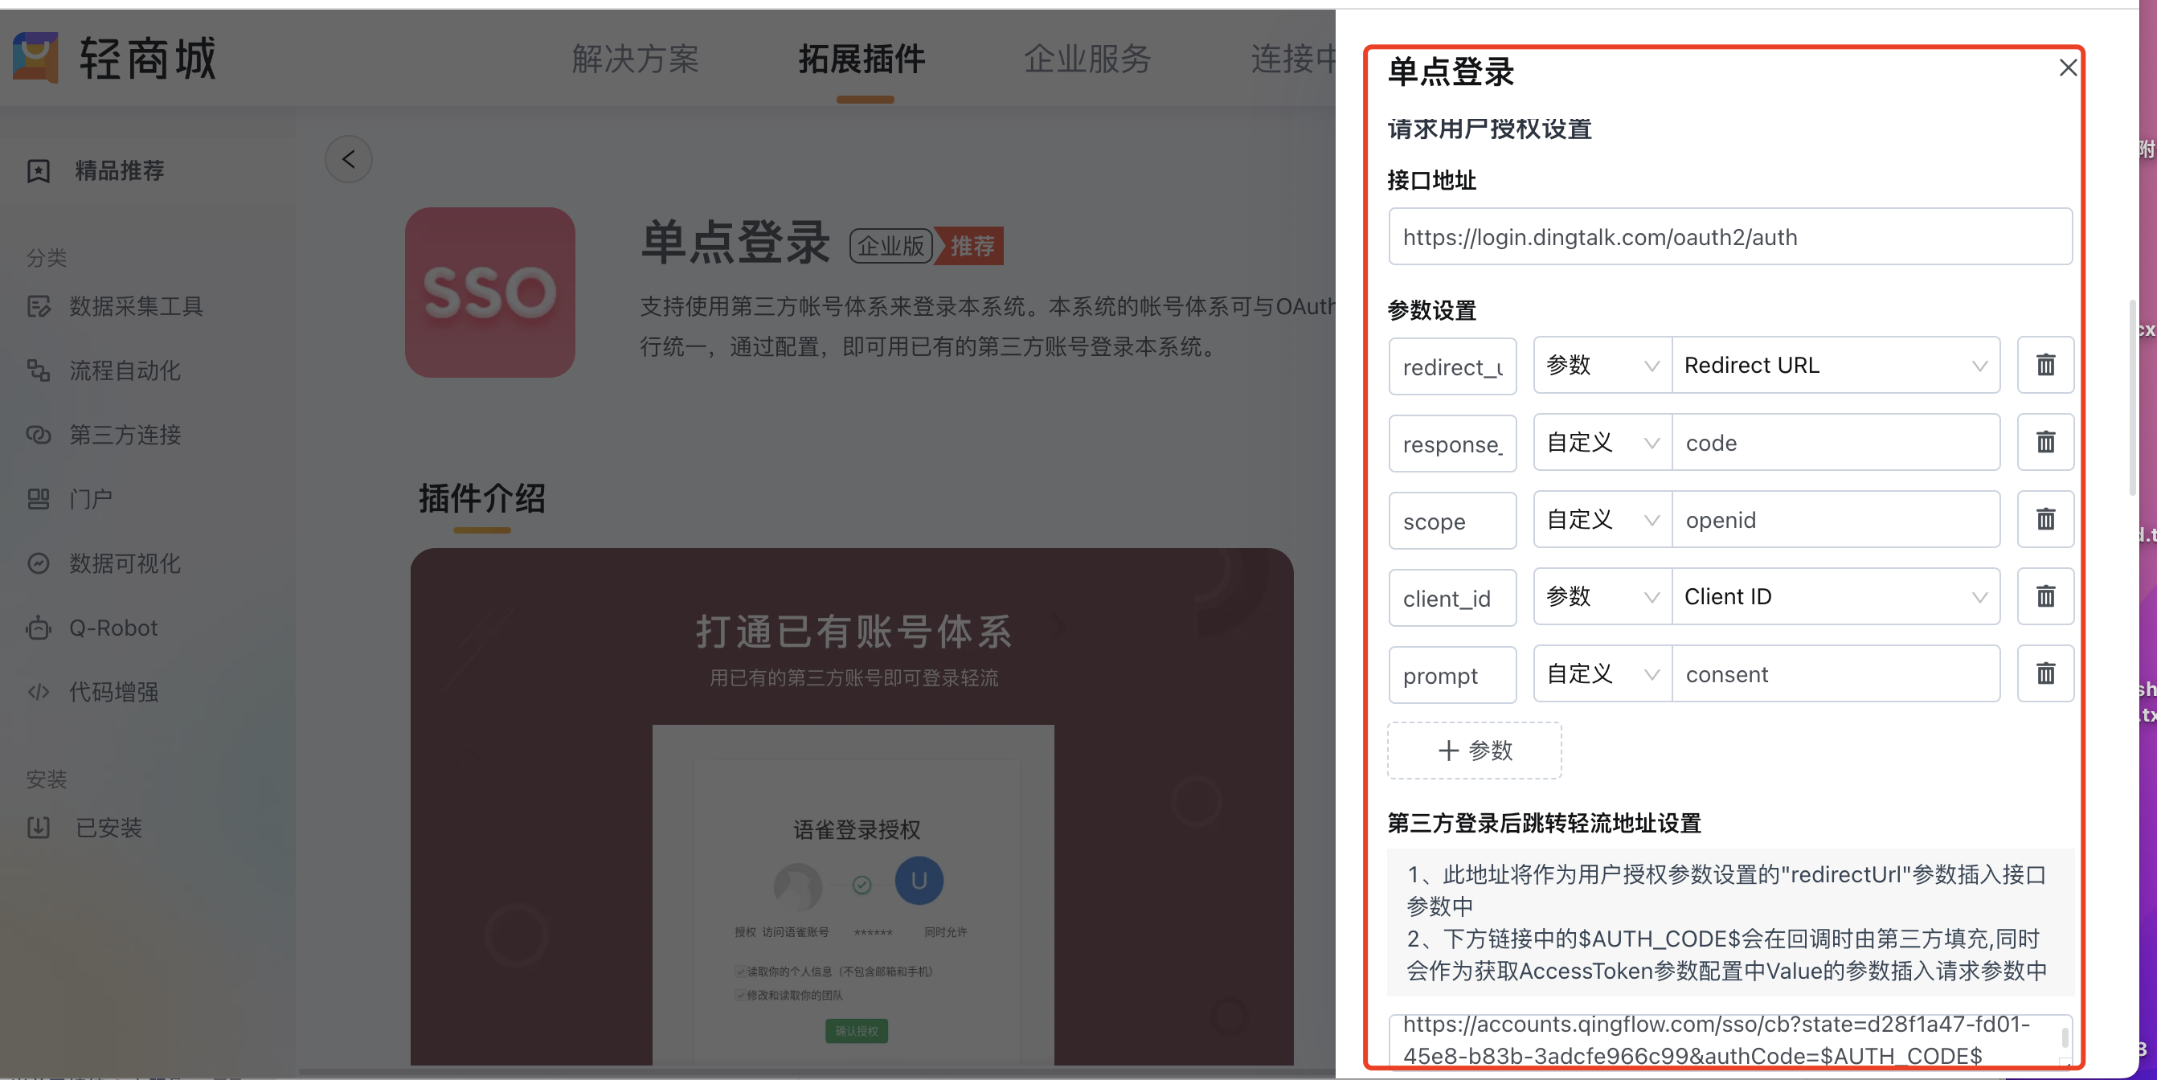This screenshot has height=1080, width=2157.
Task: Click the client_id parameter name field
Action: (1452, 597)
